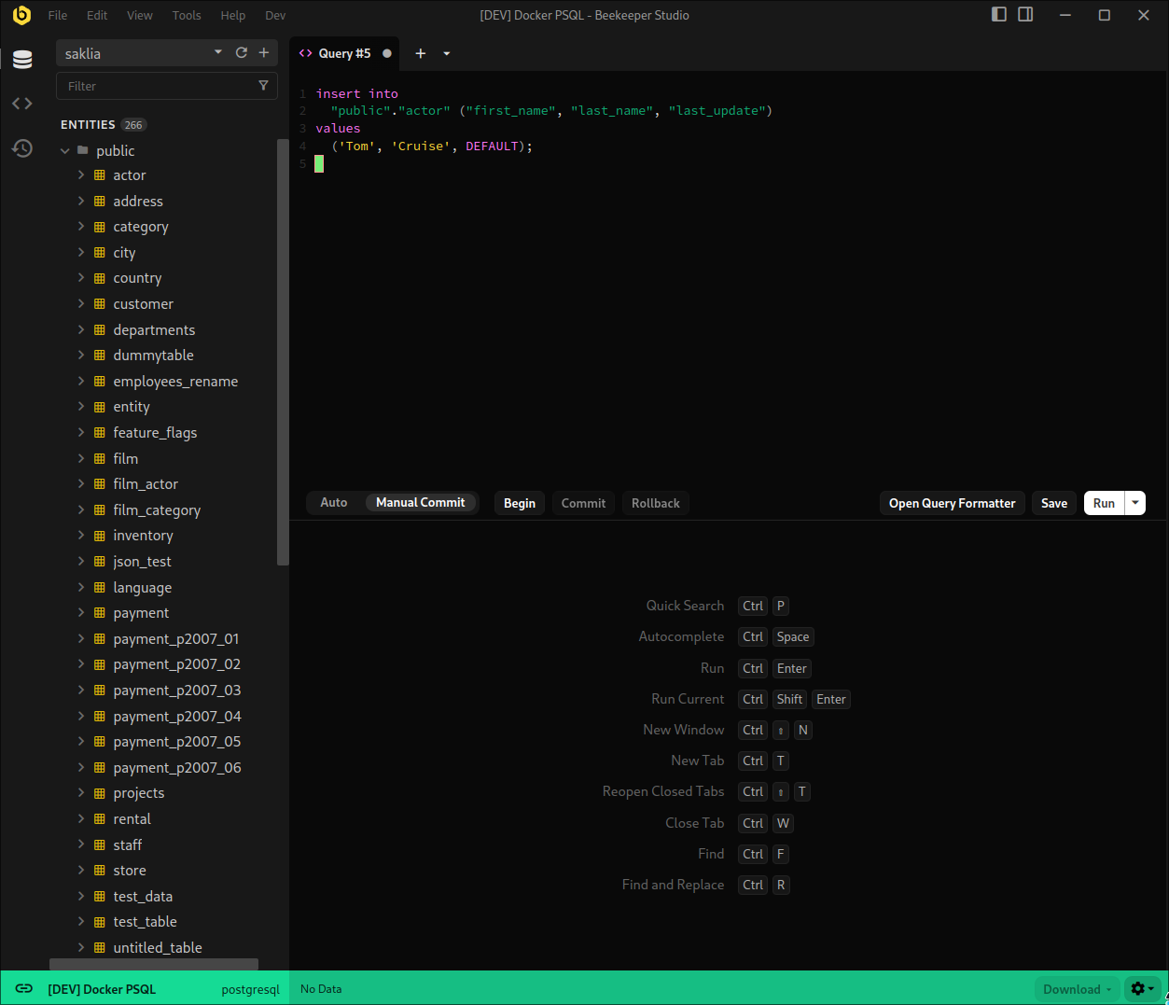Click the connection link icon for Docker PSQL
The height and width of the screenshot is (1005, 1169).
point(21,988)
